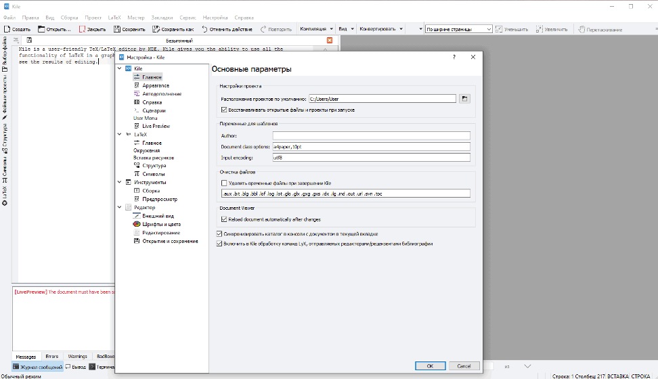The width and height of the screenshot is (658, 379).
Task: Click the Перетаскивание hand tool icon
Action: coord(582,29)
